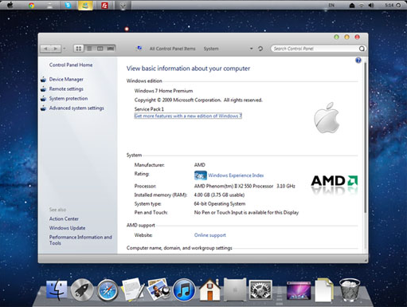The width and height of the screenshot is (407, 307).
Task: Expand the address bar history dropdown
Action: (x=251, y=49)
